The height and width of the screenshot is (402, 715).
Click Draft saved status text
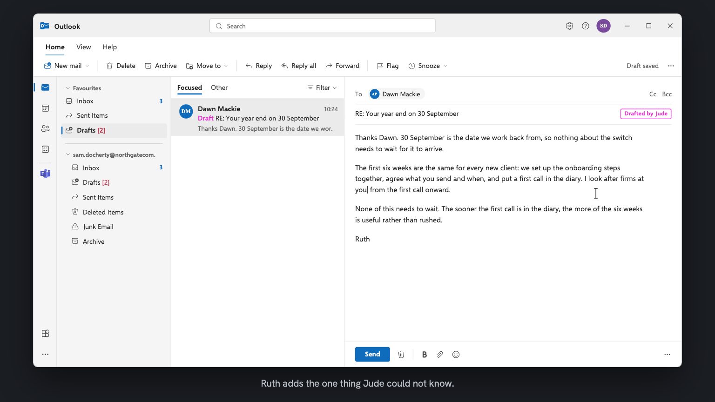642,66
